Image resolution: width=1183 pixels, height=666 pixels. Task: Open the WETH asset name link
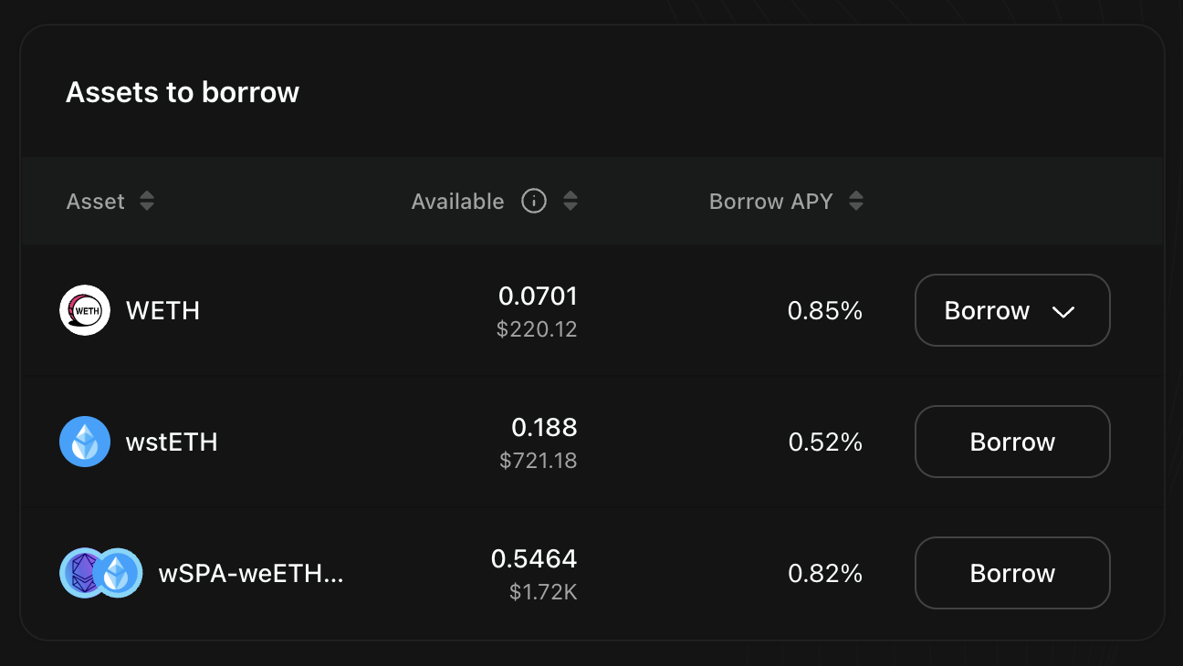click(x=162, y=310)
